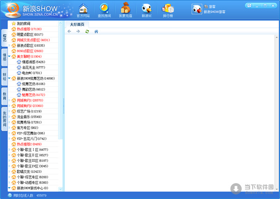Click the blue house icon beside 情感诱惑
The width and height of the screenshot is (280, 199).
(x=19, y=62)
